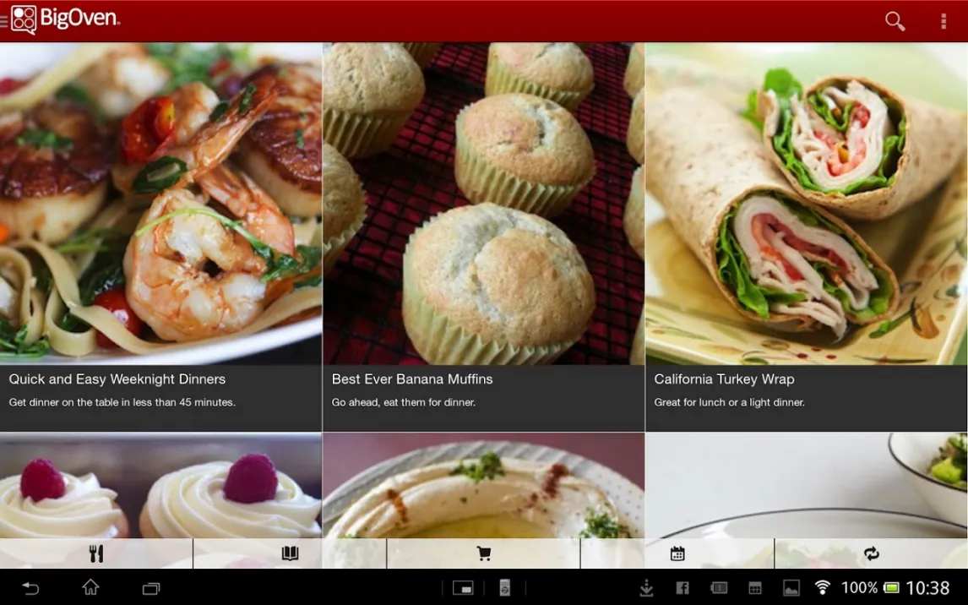Tap the shrimp pasta photo

[x=160, y=203]
